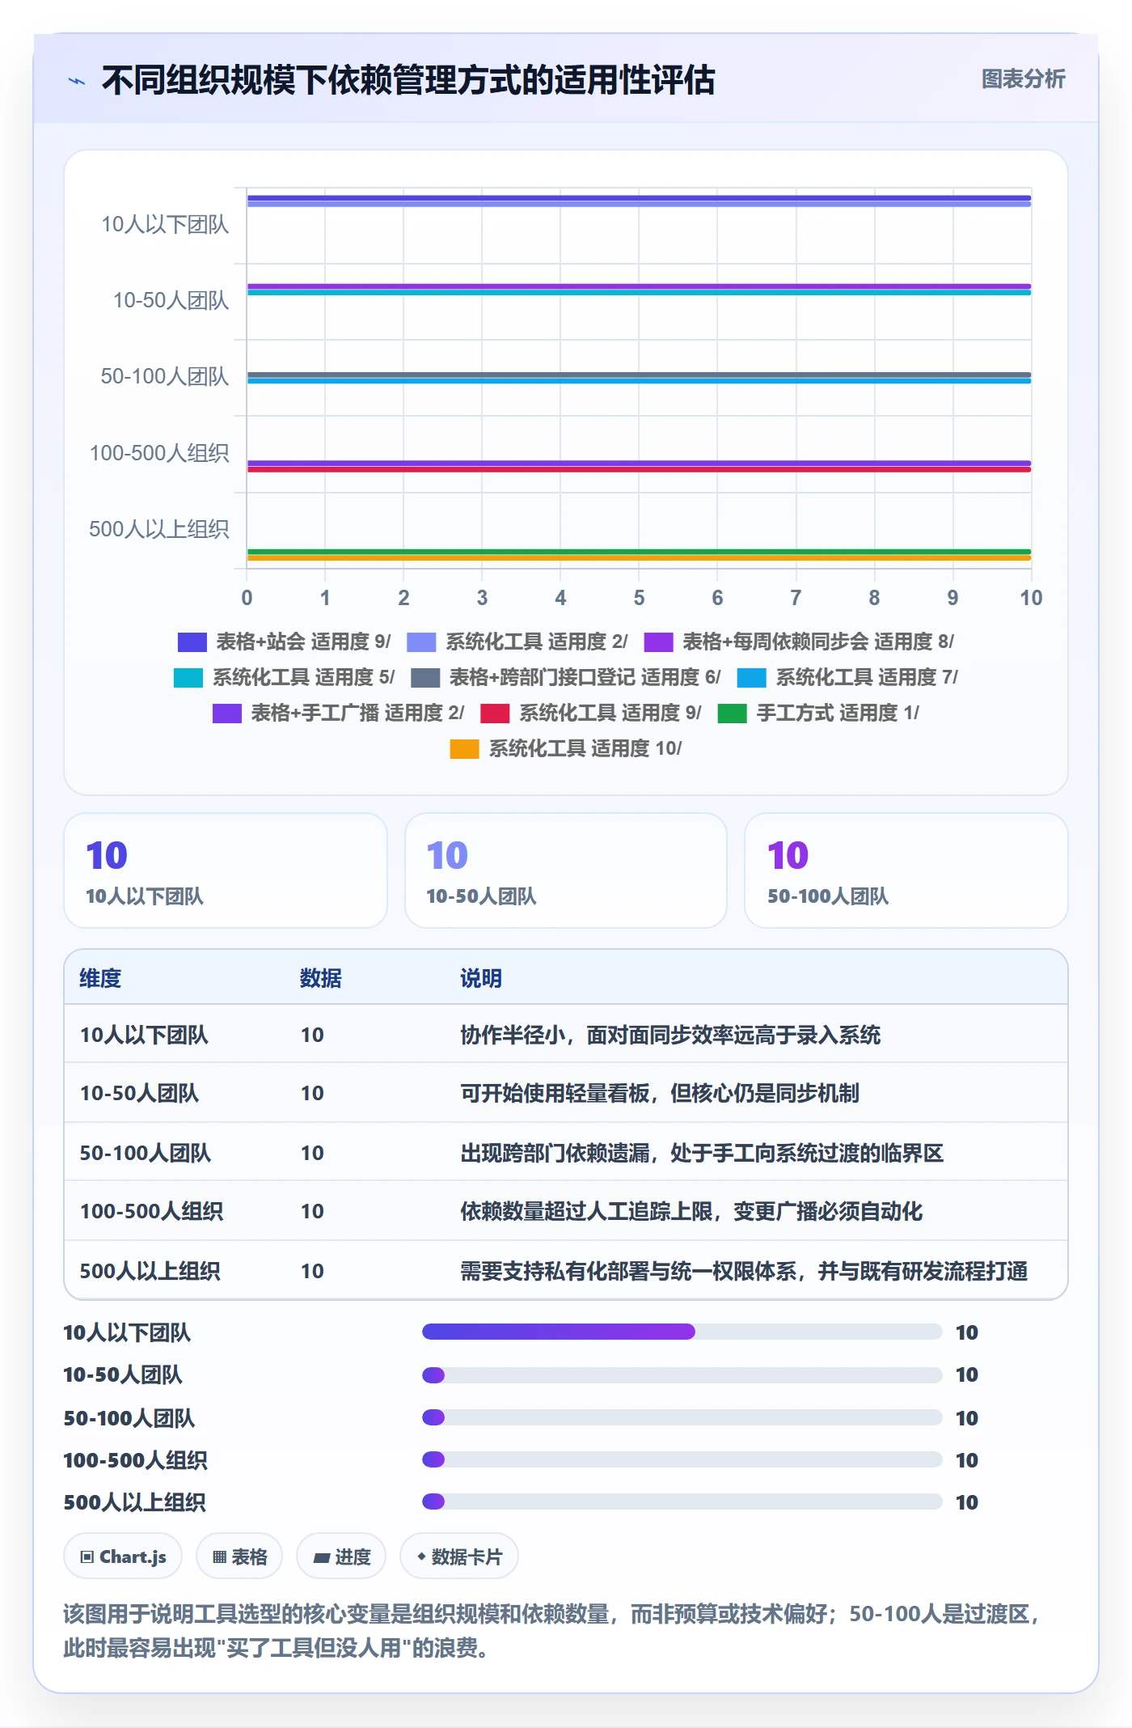Click table cell 需要支持私有化部署与统一权限体系

coord(744,1272)
